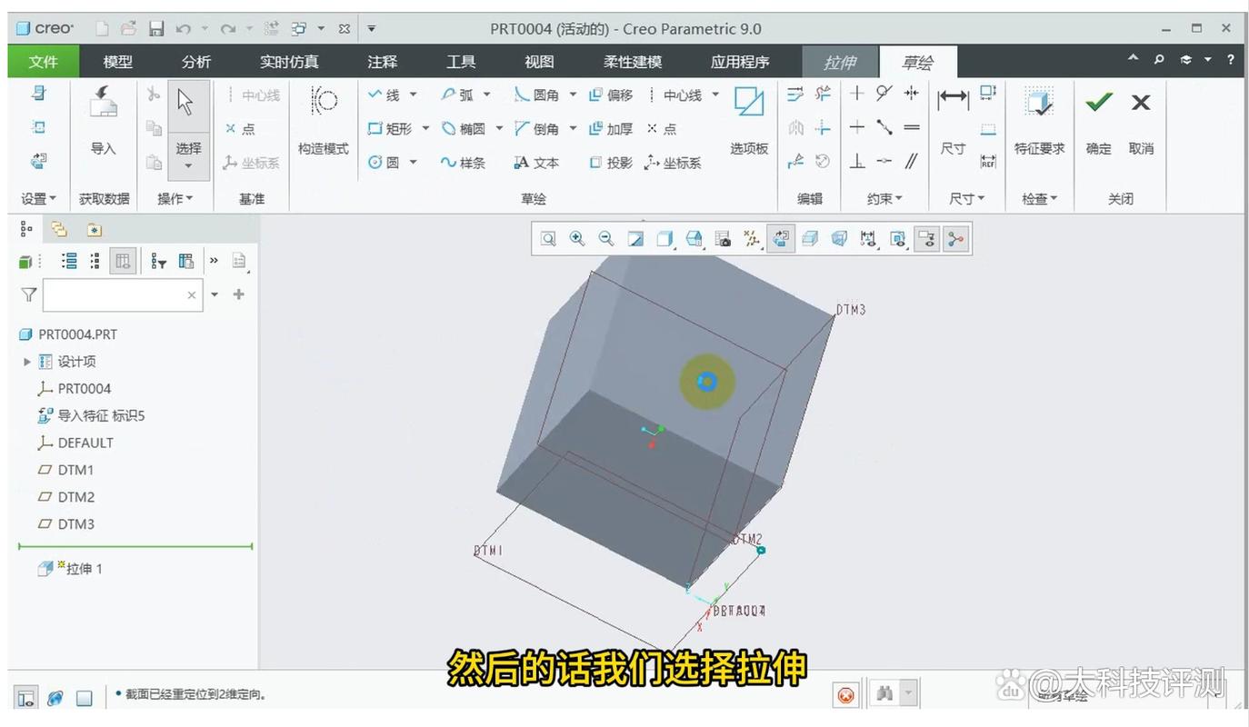Expand the 尺寸 group dropdown

(967, 199)
